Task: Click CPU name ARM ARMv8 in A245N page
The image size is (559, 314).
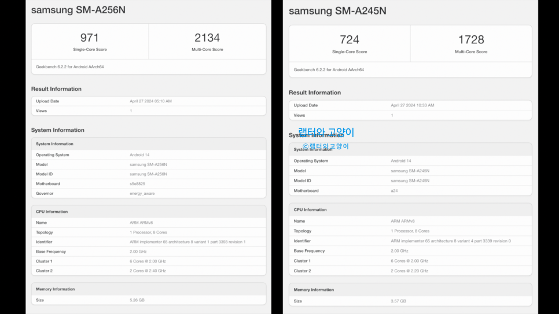Action: [x=403, y=221]
